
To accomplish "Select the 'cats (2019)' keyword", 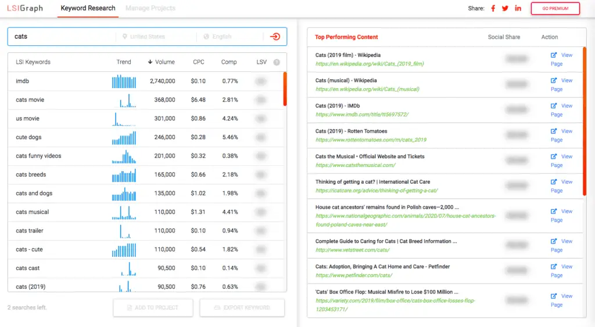I will (x=31, y=286).
